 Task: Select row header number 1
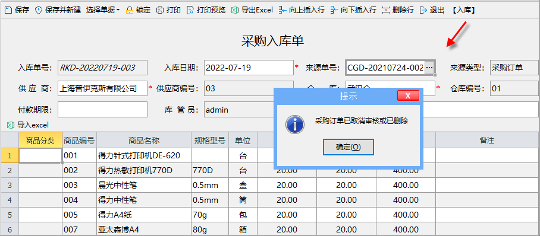[x=10, y=155]
